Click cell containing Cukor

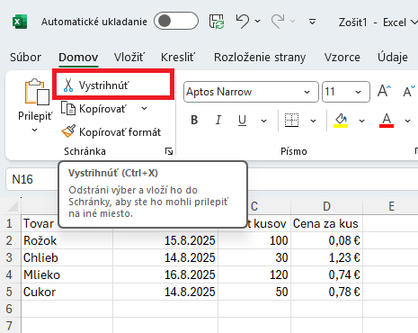pos(67,292)
